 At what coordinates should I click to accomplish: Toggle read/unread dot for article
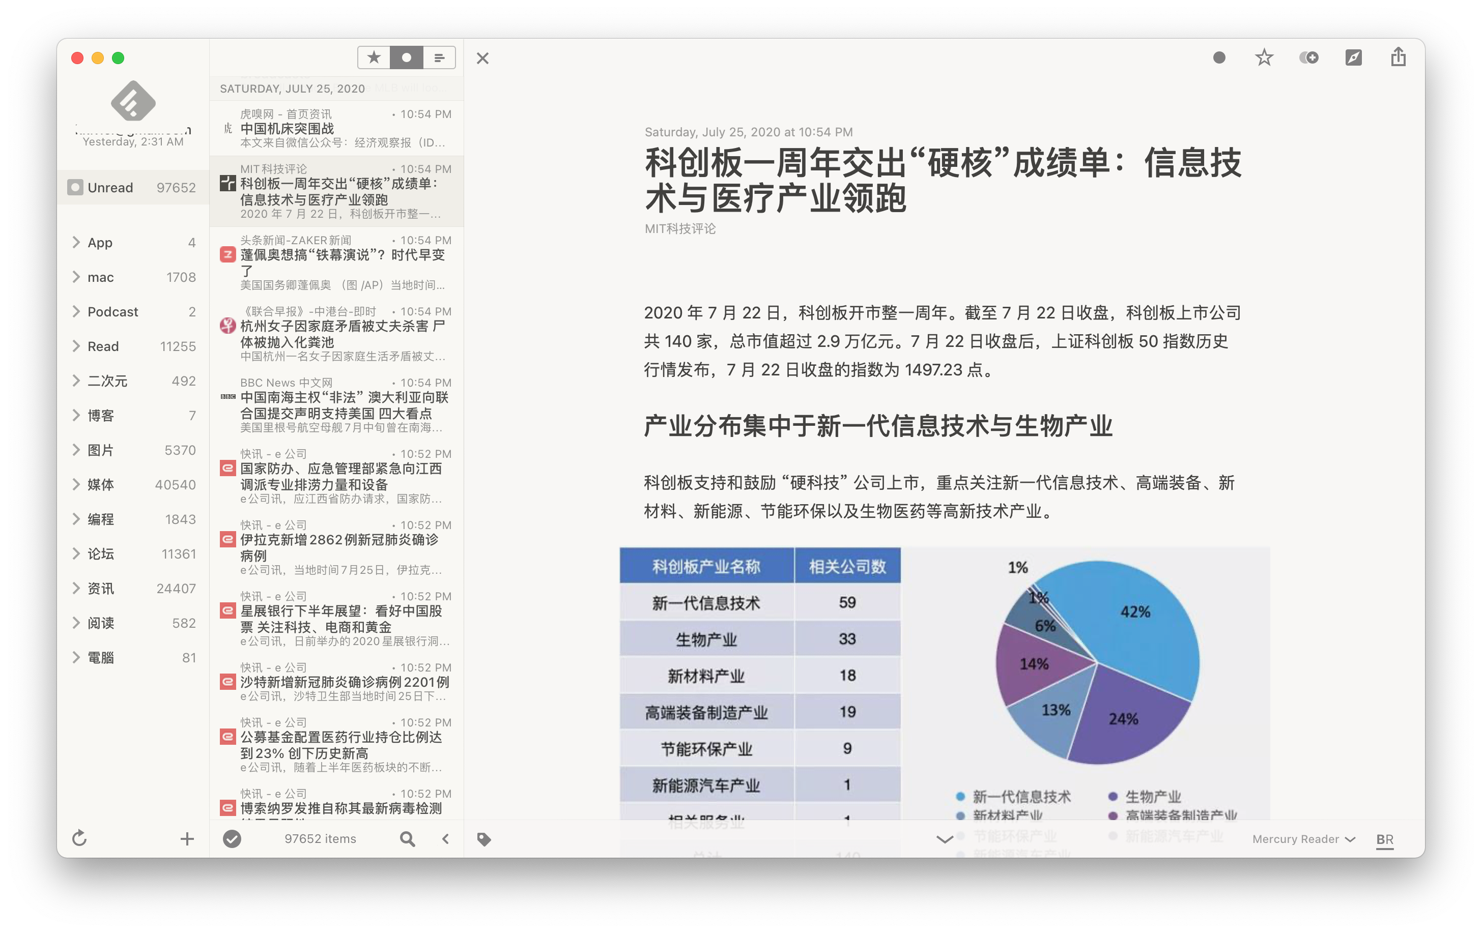(x=1219, y=58)
